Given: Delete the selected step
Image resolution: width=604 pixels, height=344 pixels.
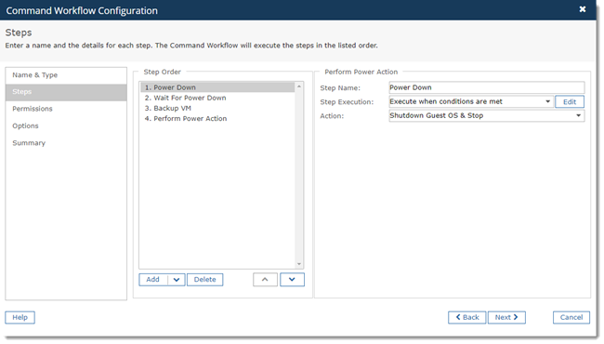Looking at the screenshot, I should pyautogui.click(x=205, y=280).
